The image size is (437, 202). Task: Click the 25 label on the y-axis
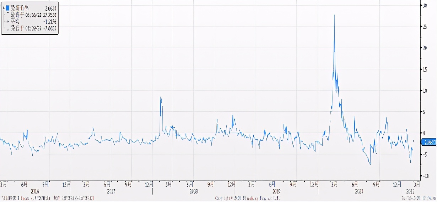point(425,27)
